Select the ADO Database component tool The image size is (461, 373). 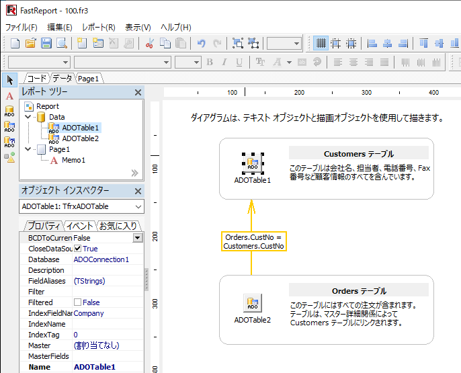pyautogui.click(x=9, y=112)
